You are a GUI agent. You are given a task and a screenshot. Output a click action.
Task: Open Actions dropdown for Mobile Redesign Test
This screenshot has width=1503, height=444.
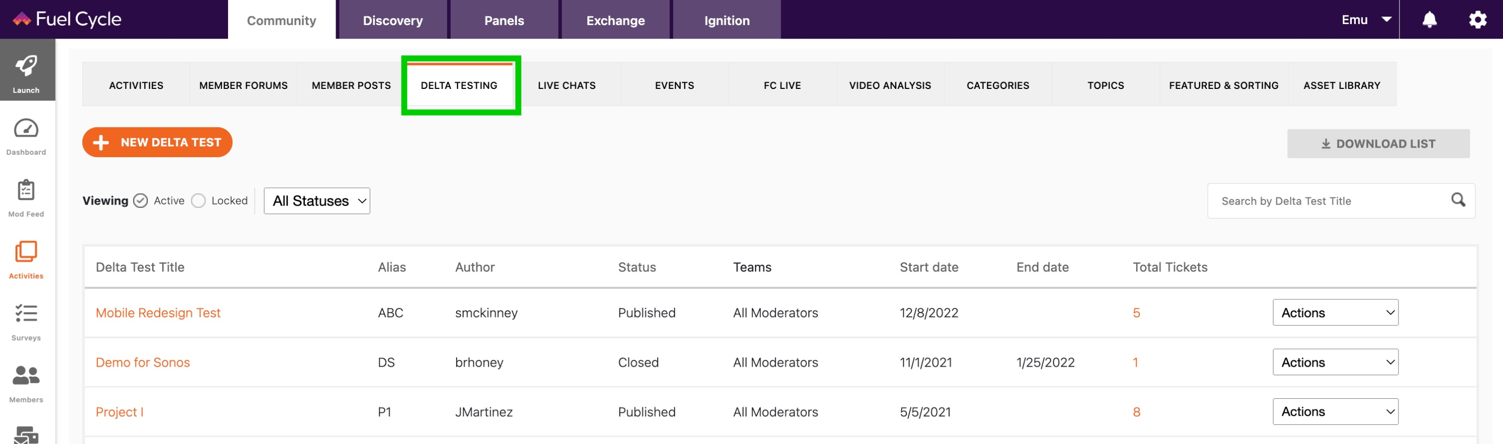1336,313
